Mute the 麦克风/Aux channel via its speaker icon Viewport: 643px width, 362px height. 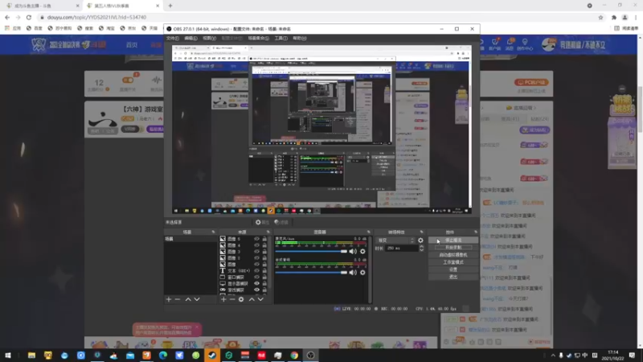353,251
